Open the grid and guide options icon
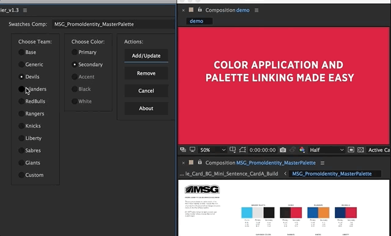The width and height of the screenshot is (391, 236). 232,150
